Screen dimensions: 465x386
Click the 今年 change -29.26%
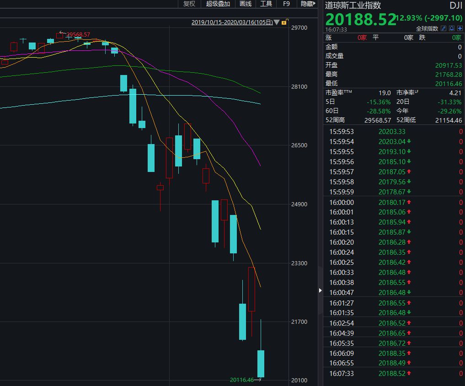[449, 111]
